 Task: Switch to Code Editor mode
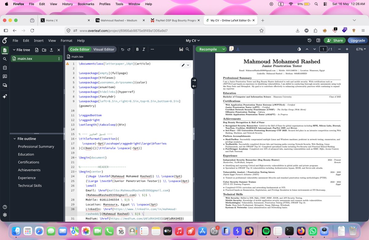80,49
